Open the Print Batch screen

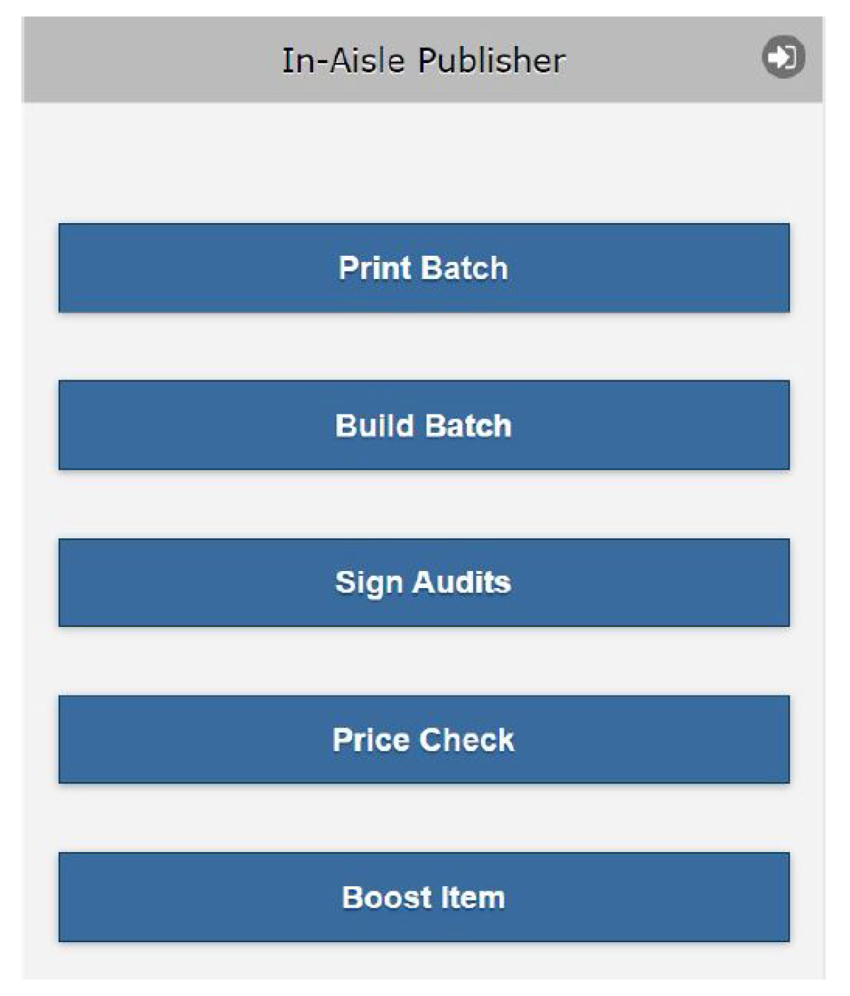(x=424, y=268)
